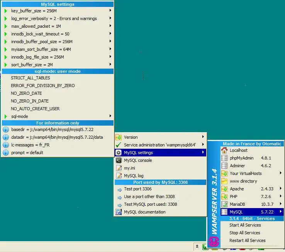Click the Version folder icon in MySQL menu
The height and width of the screenshot is (252, 285).
pyautogui.click(x=119, y=137)
